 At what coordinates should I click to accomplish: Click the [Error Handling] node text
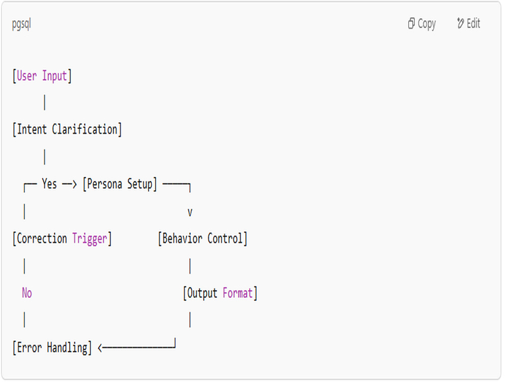52,348
